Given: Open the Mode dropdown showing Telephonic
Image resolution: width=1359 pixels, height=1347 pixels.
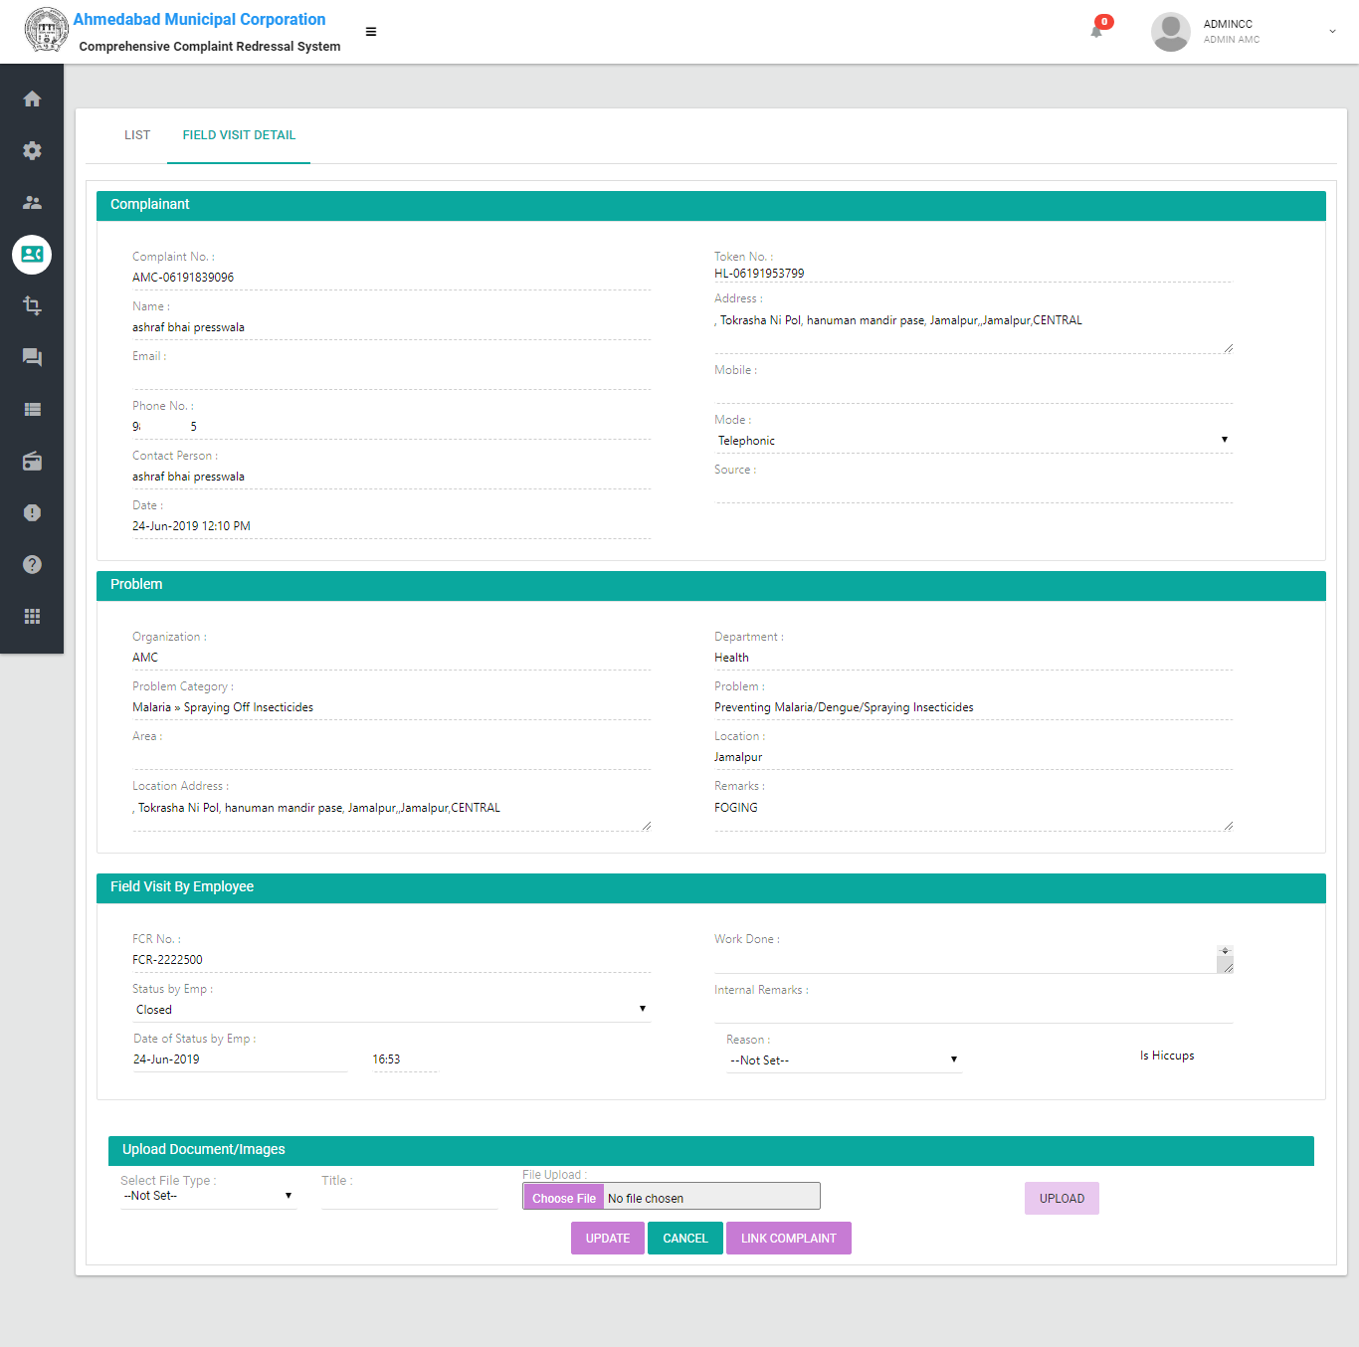Looking at the screenshot, I should tap(973, 441).
